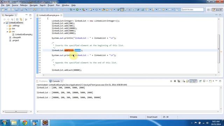Viewport: 224px width, 126px height.
Task: Click the Navigator Back arrow icon
Action: pos(5,19)
